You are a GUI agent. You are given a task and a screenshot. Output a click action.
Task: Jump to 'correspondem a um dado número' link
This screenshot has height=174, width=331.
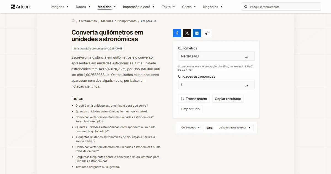tap(116, 129)
